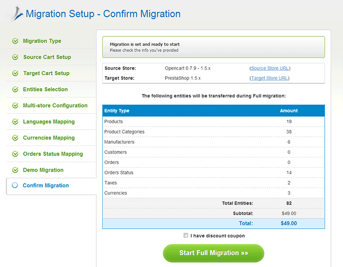Click the Taxes amount value 2
This screenshot has height=267, width=343.
(x=289, y=183)
